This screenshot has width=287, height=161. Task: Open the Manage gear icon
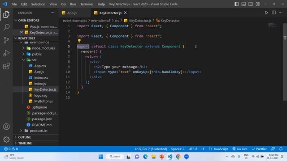tap(6, 139)
